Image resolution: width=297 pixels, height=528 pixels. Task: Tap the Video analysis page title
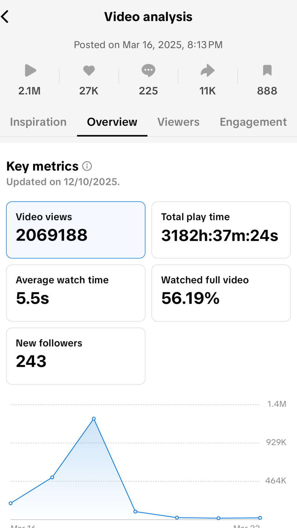point(148,17)
